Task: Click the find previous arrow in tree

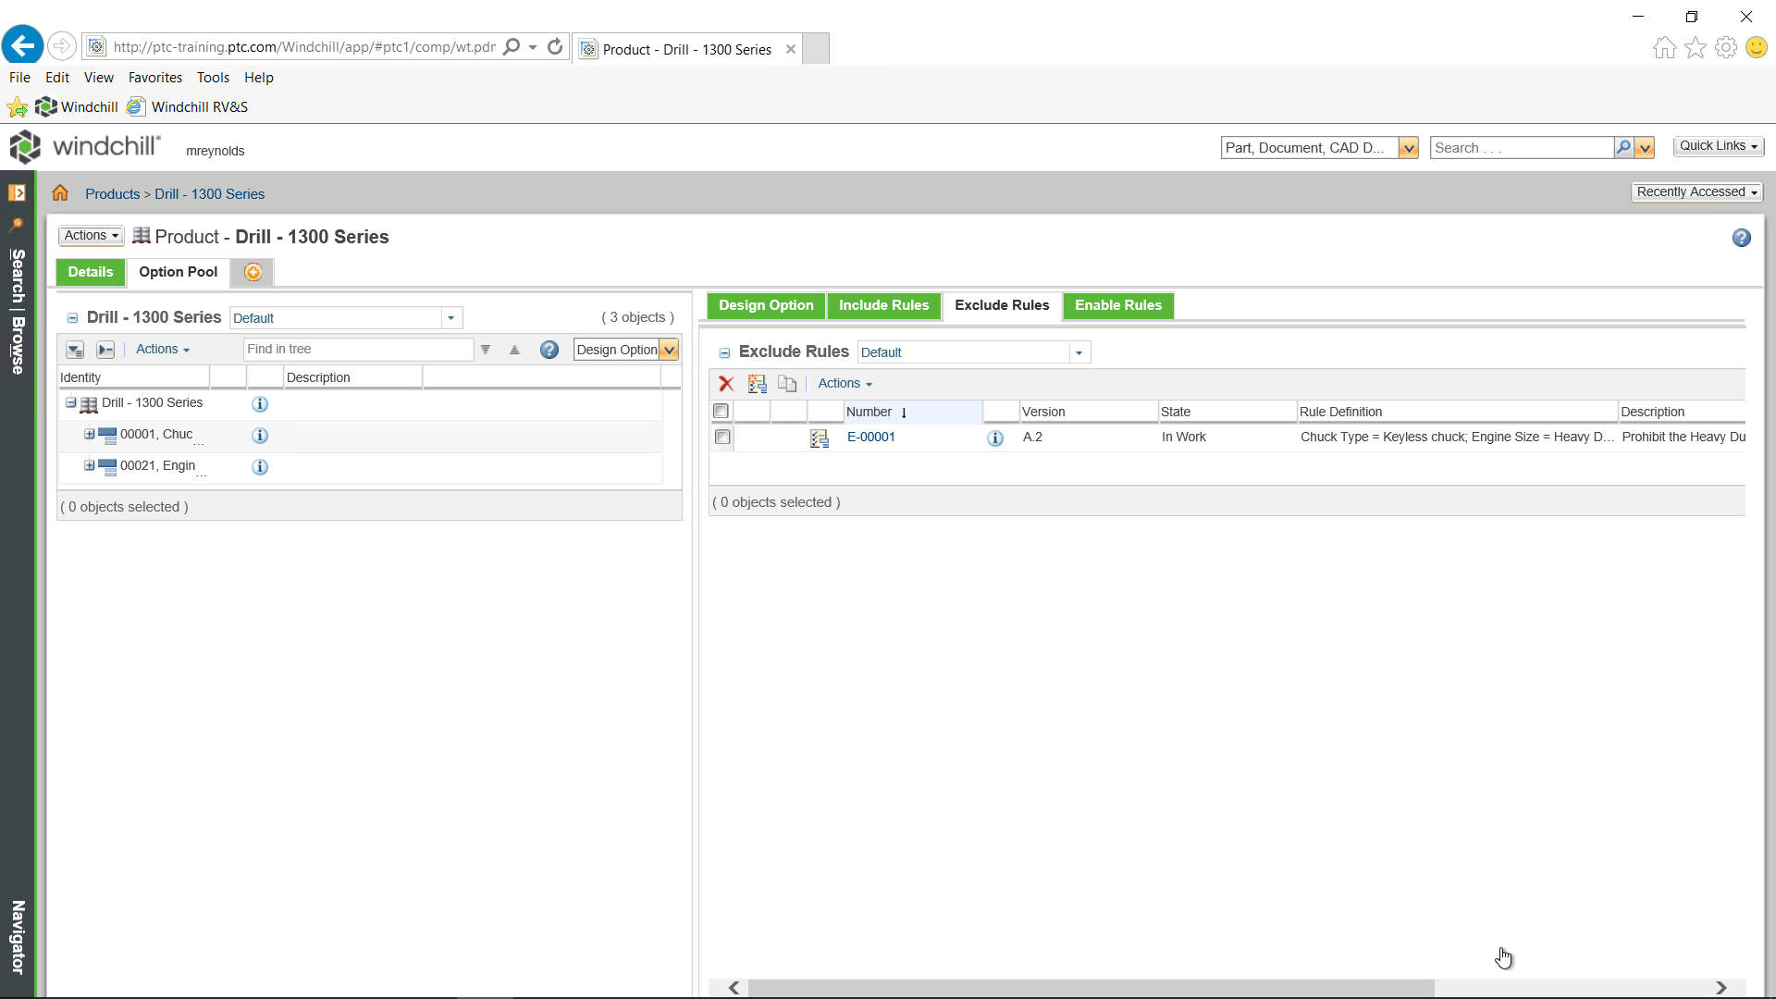Action: [514, 350]
